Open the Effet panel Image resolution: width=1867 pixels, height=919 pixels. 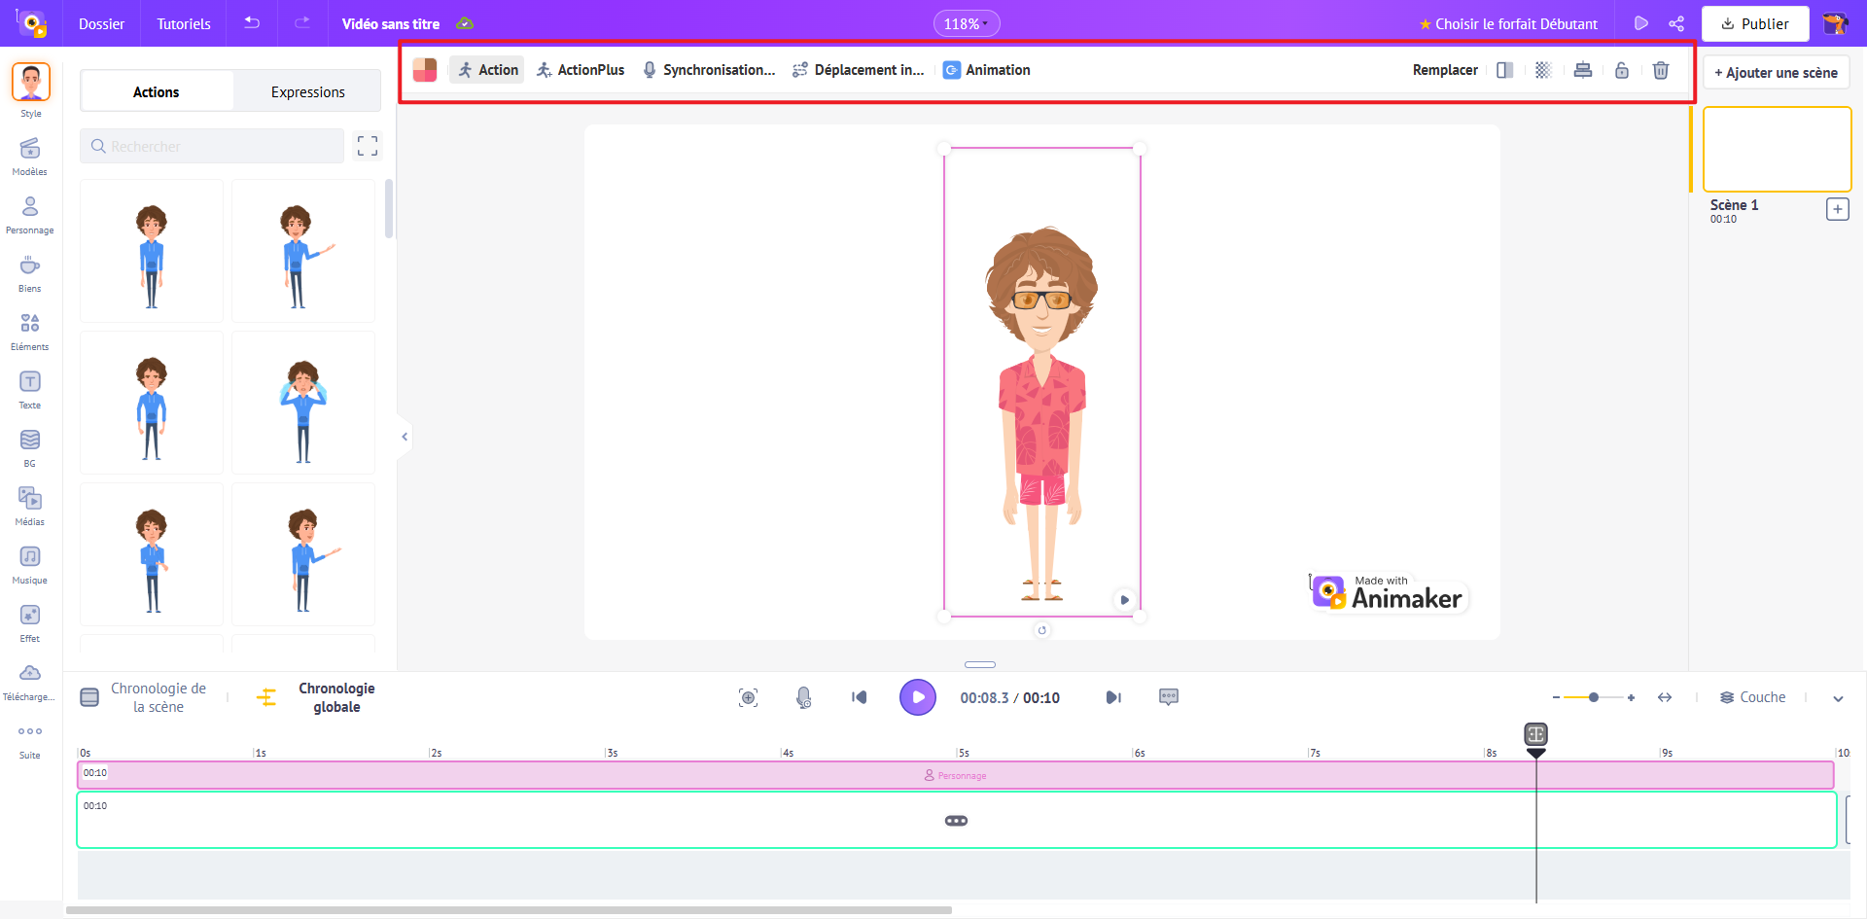(x=29, y=620)
